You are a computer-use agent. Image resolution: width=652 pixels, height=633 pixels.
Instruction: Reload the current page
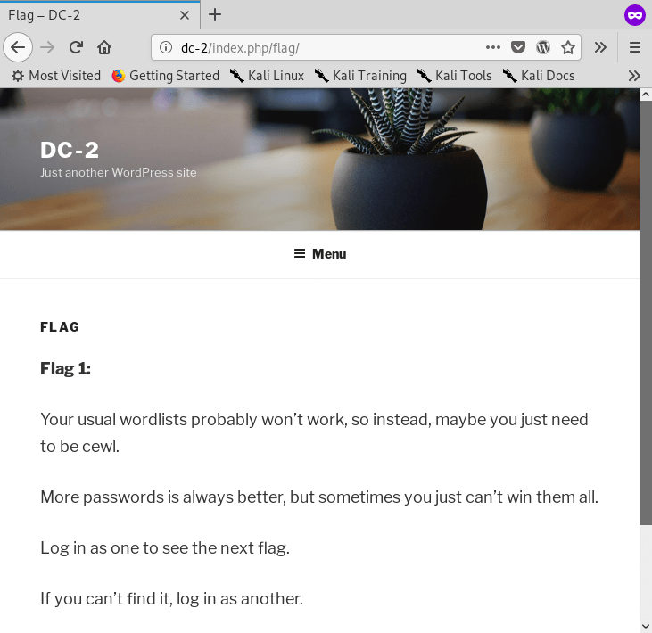76,47
